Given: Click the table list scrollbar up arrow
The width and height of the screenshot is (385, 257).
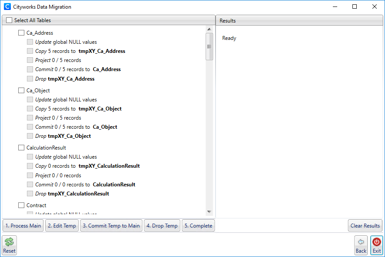Looking at the screenshot, I should (x=209, y=29).
